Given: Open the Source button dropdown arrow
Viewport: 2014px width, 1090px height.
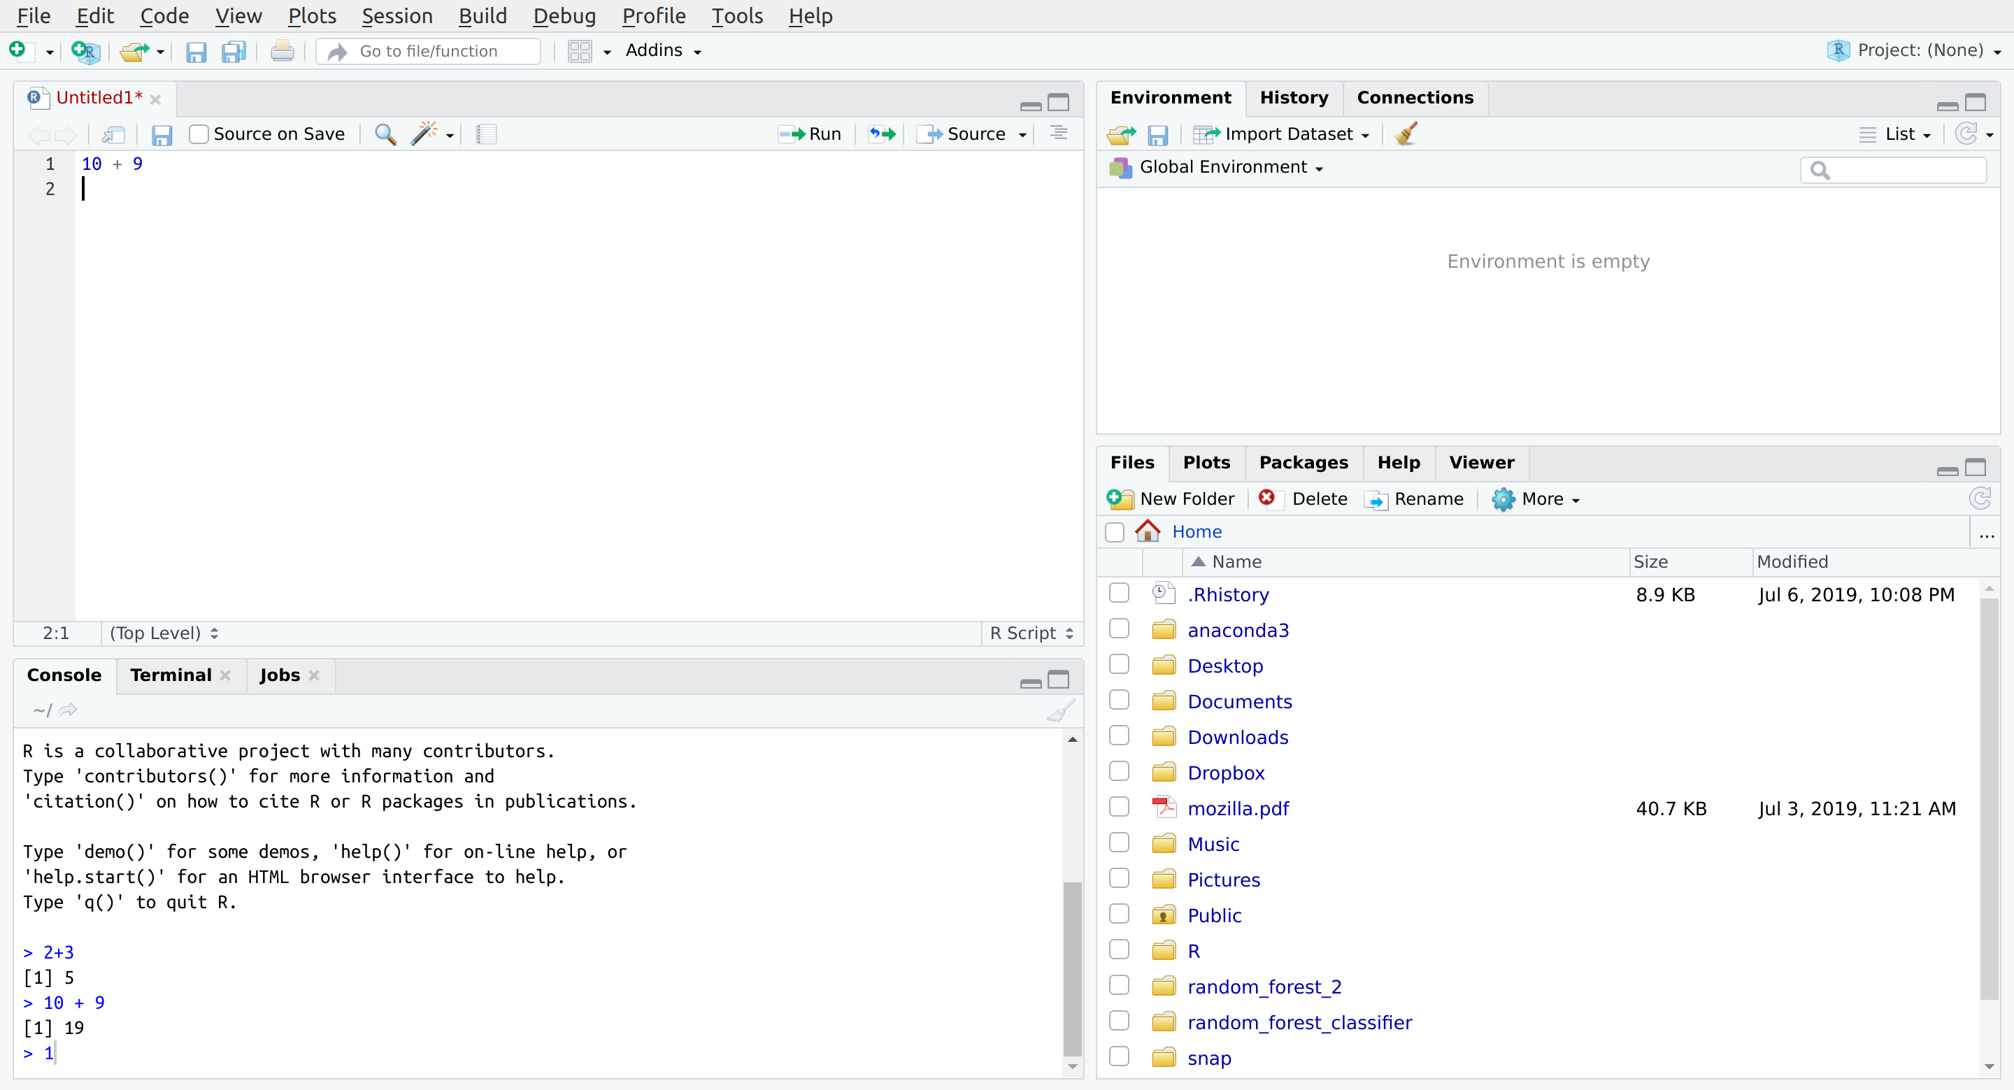Looking at the screenshot, I should click(1022, 135).
